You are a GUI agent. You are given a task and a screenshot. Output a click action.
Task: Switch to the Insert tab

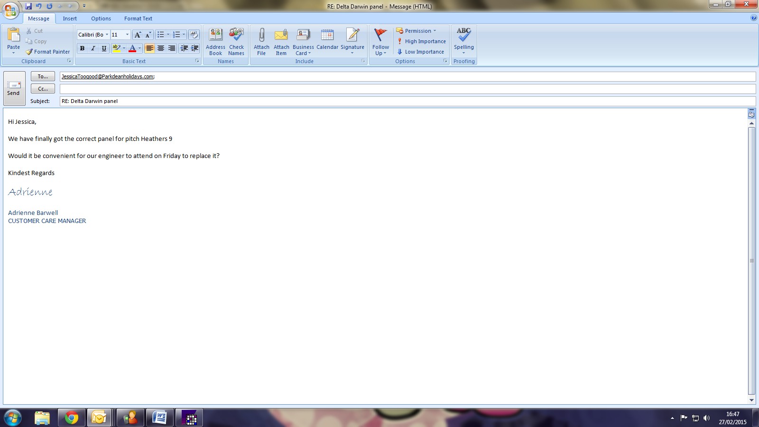coord(70,19)
